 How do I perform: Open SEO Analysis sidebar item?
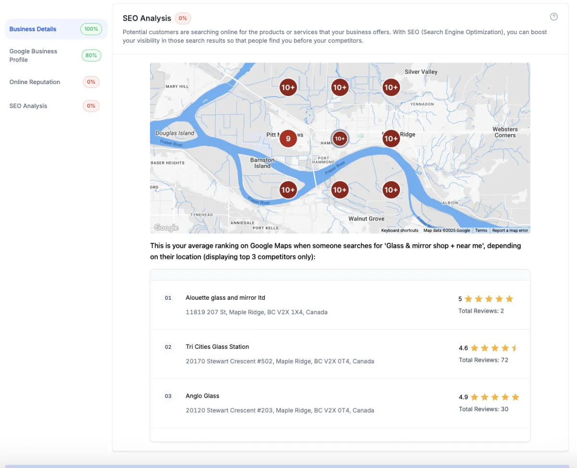[28, 106]
